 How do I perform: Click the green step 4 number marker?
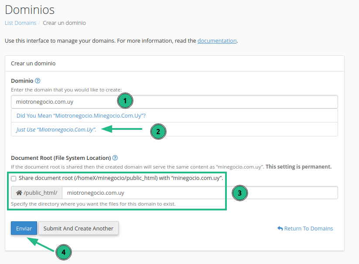[x=63, y=252]
